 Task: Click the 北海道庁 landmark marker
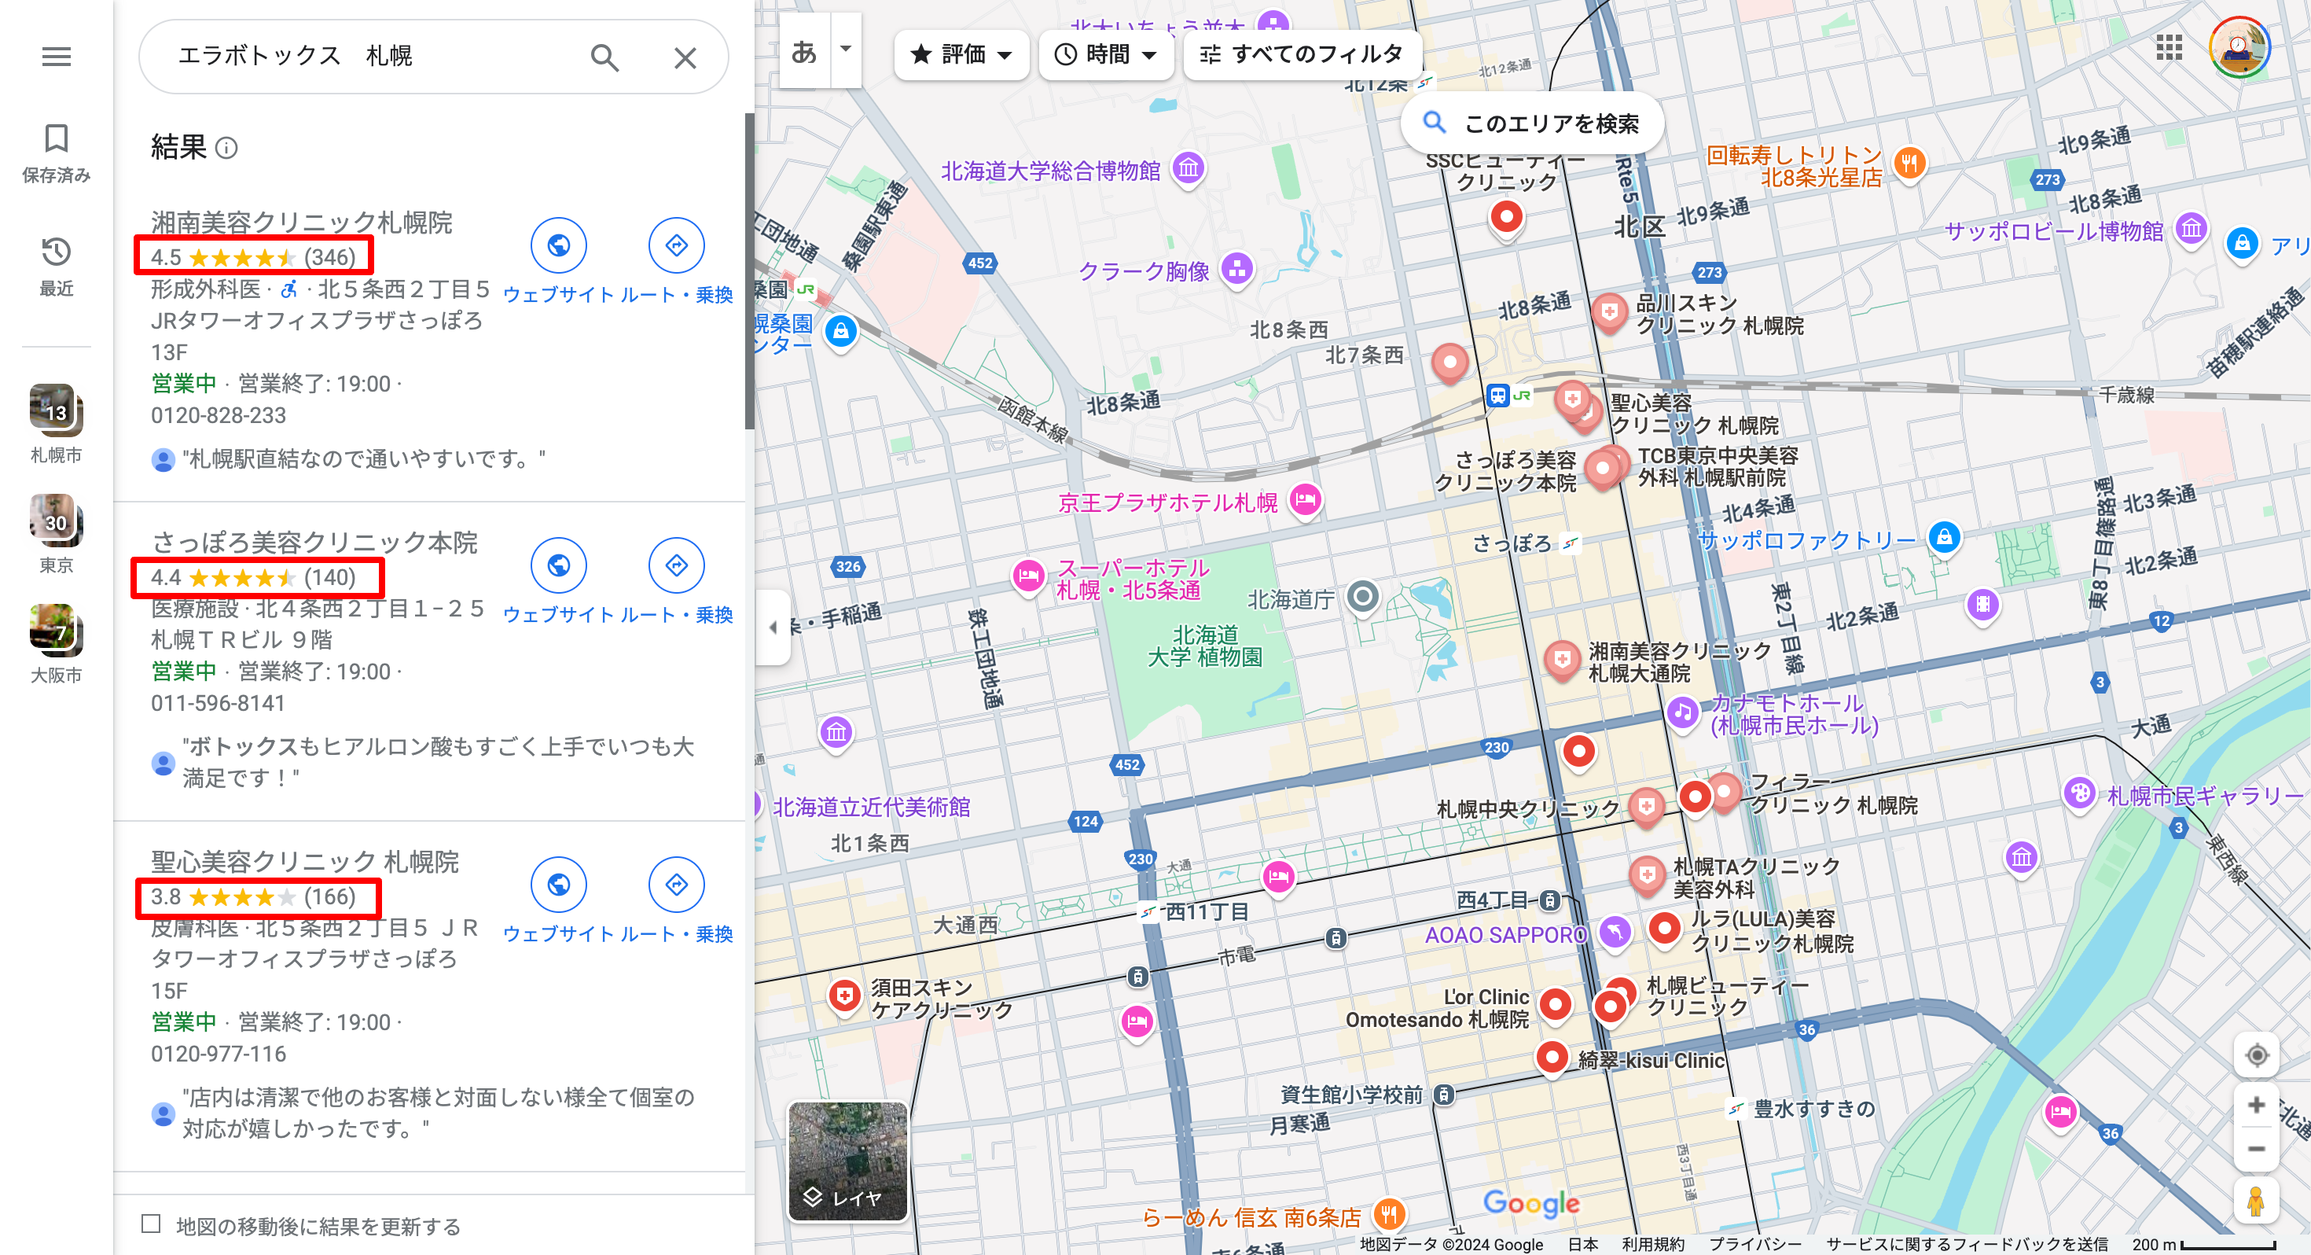tap(1363, 596)
